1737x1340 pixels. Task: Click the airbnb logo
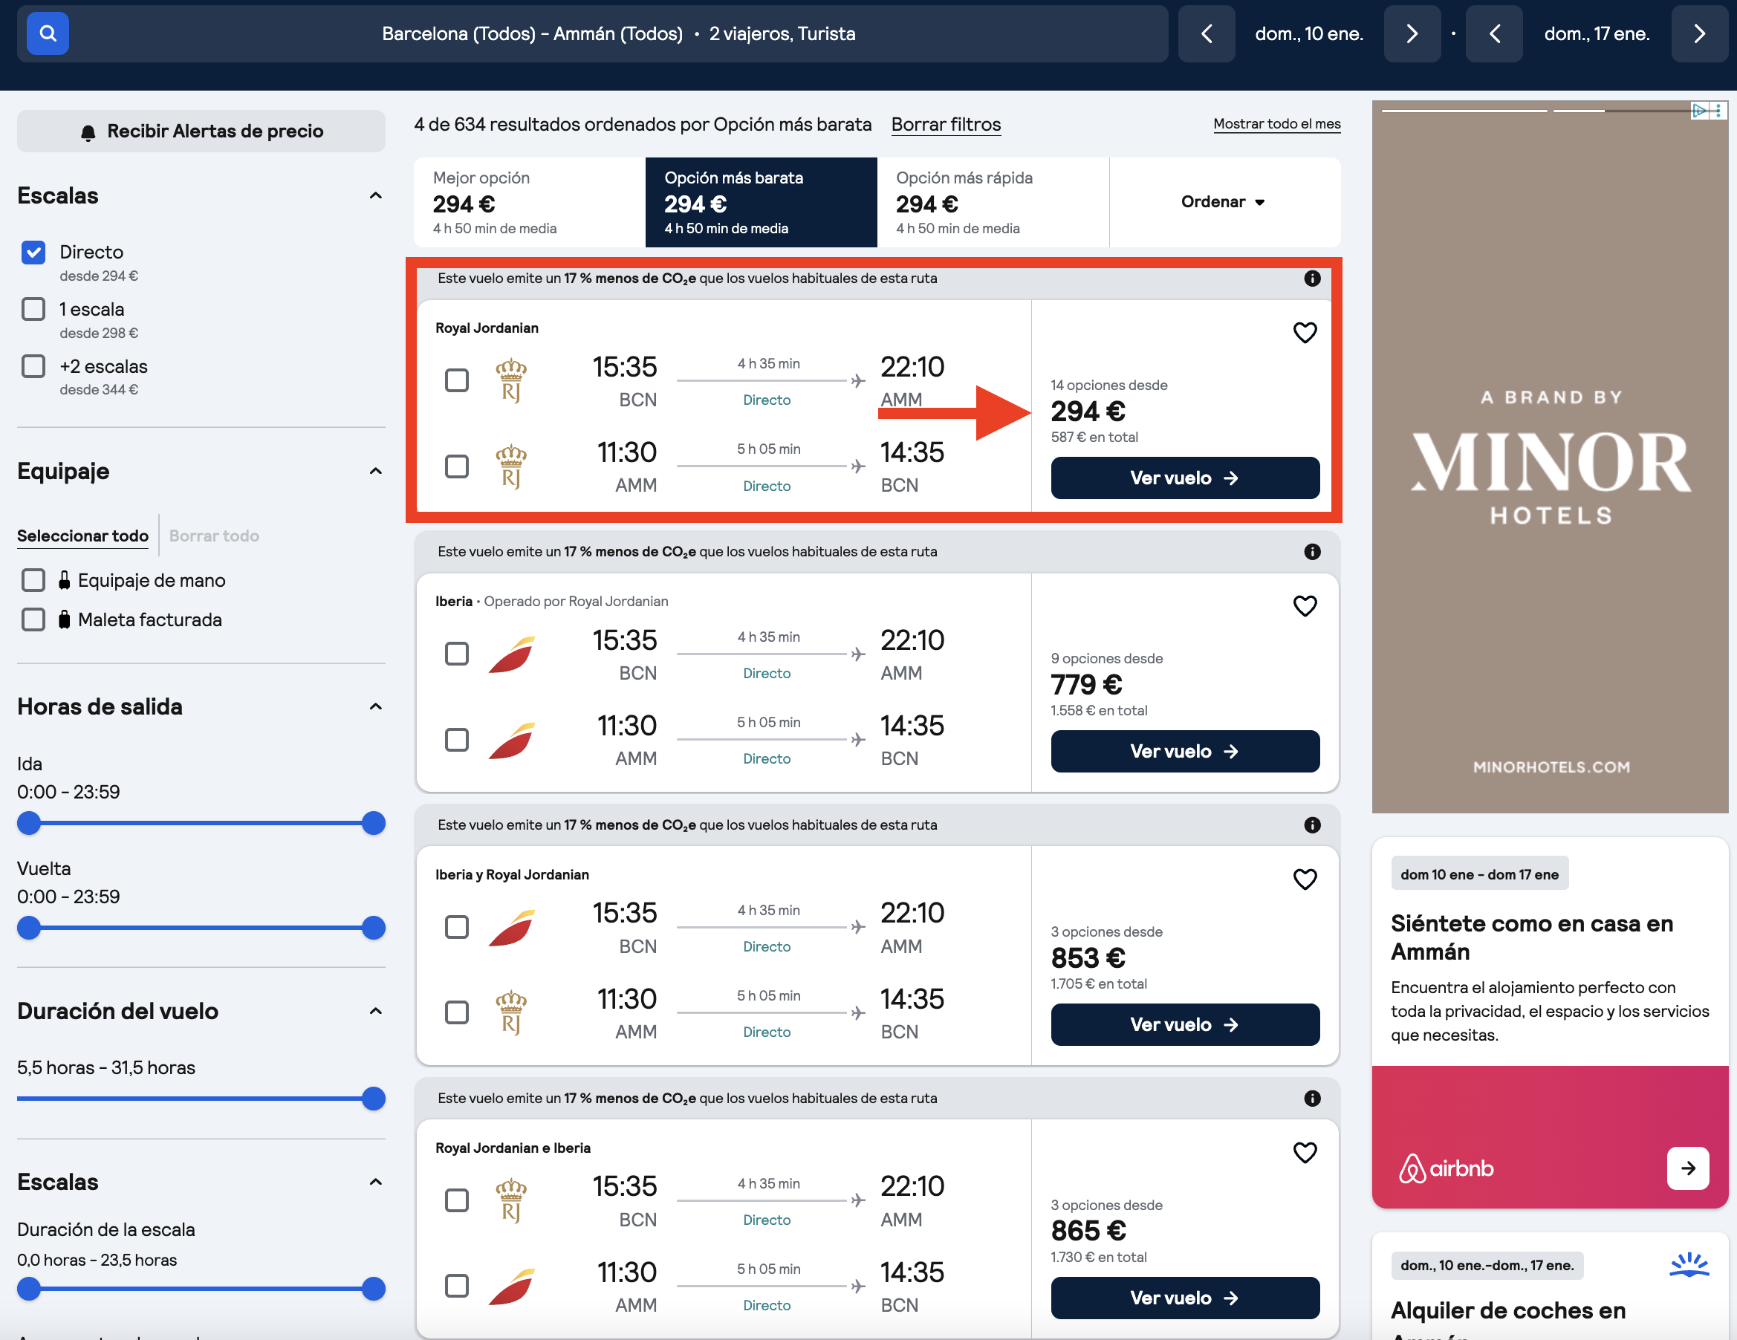(x=1446, y=1168)
